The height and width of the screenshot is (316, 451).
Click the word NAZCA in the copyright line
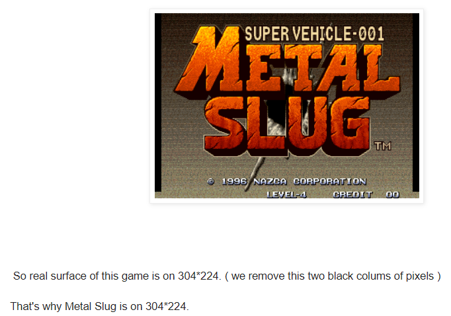tap(270, 182)
